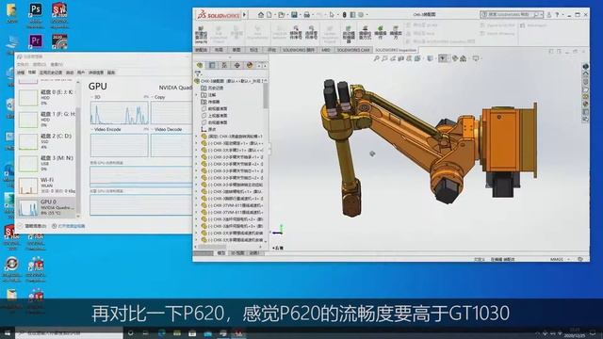Select Wi-Fi in Task Manager sidebar
This screenshot has width=603, height=339.
(x=46, y=186)
